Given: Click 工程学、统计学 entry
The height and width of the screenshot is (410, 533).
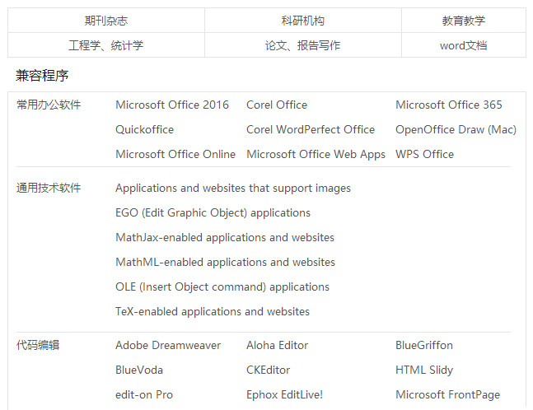Looking at the screenshot, I should click(x=105, y=45).
